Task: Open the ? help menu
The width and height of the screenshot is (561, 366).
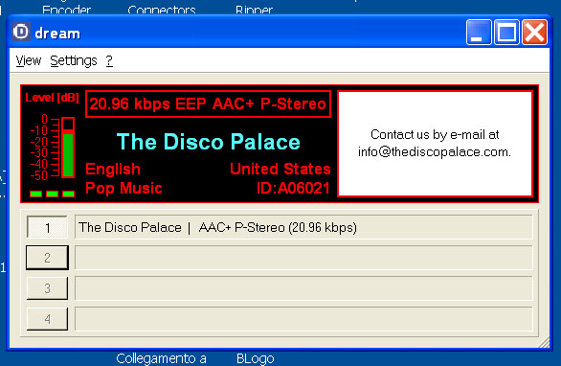Action: click(x=109, y=60)
